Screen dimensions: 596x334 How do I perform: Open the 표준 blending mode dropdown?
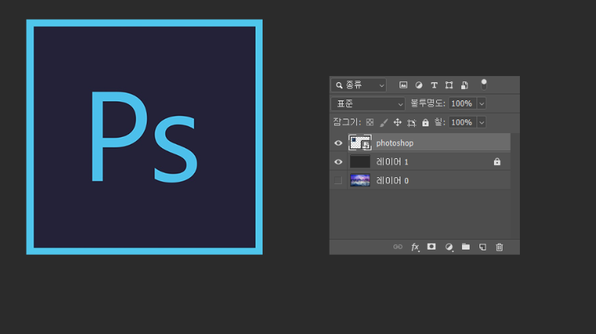[368, 103]
